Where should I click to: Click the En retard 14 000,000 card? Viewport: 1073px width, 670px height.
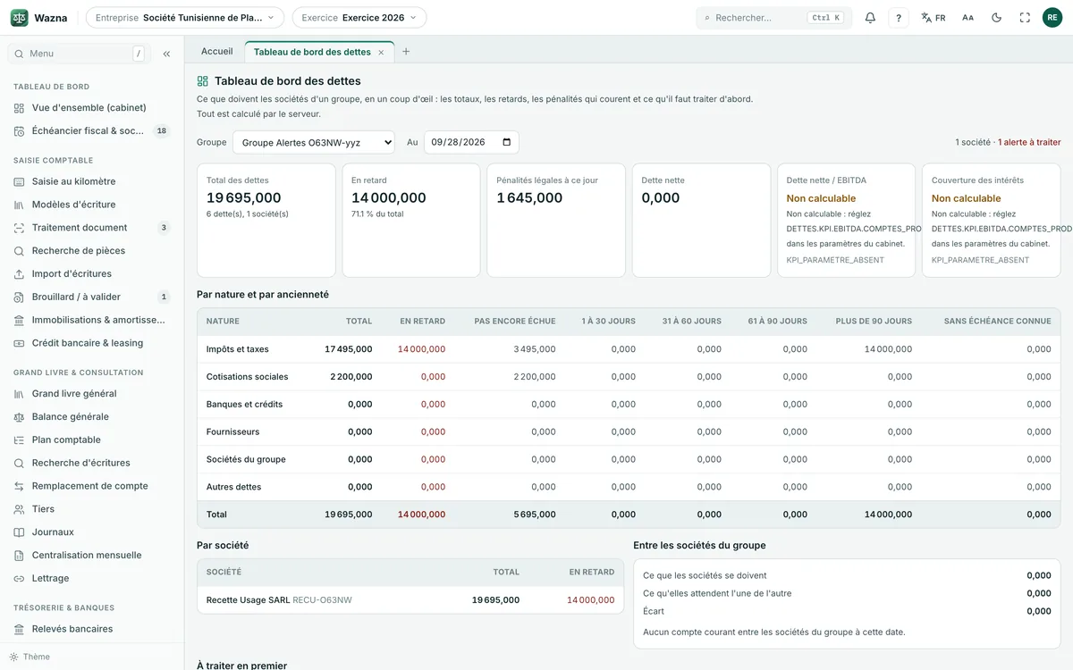[411, 220]
